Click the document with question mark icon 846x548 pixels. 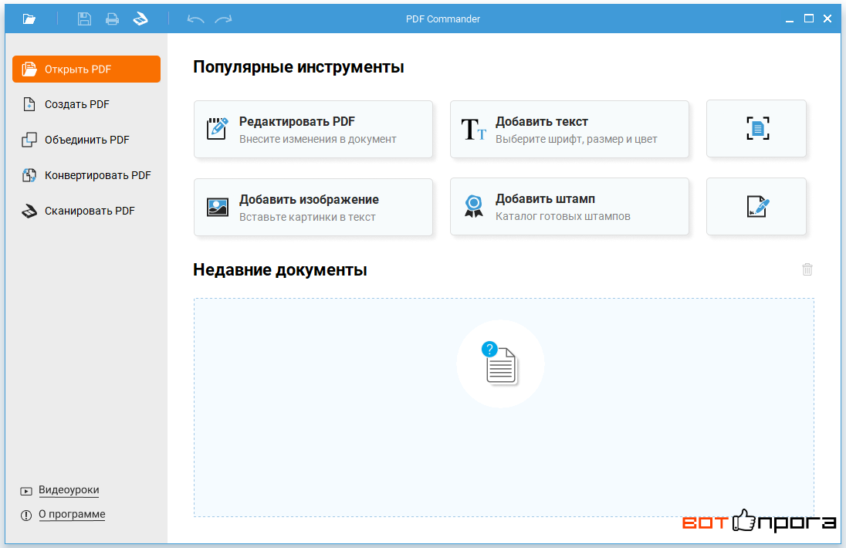click(499, 363)
